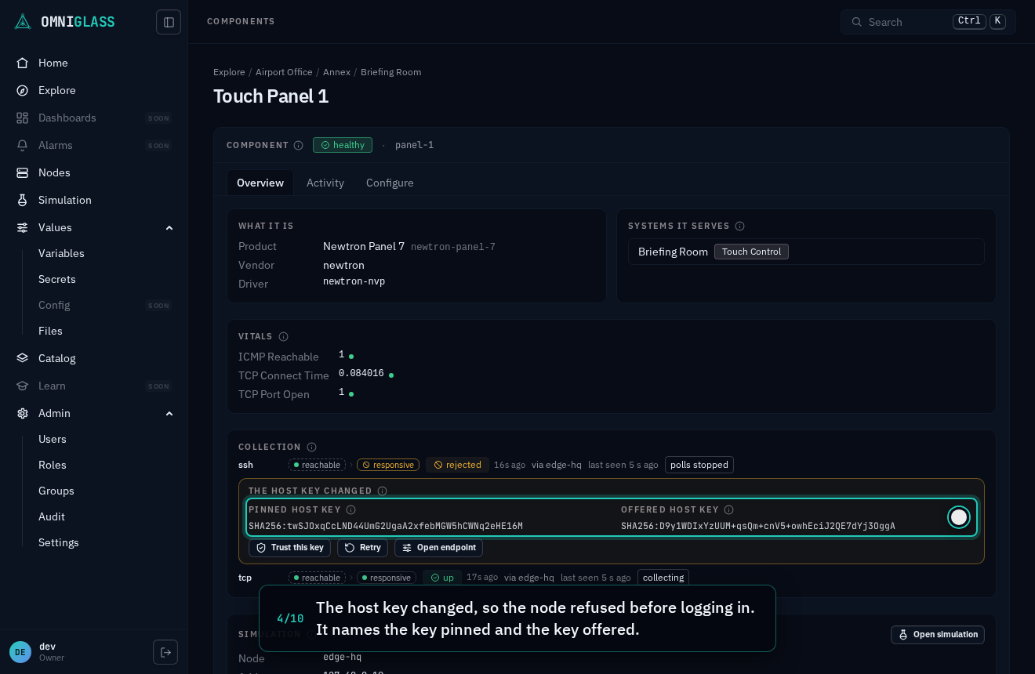Show info for Component label

299,145
